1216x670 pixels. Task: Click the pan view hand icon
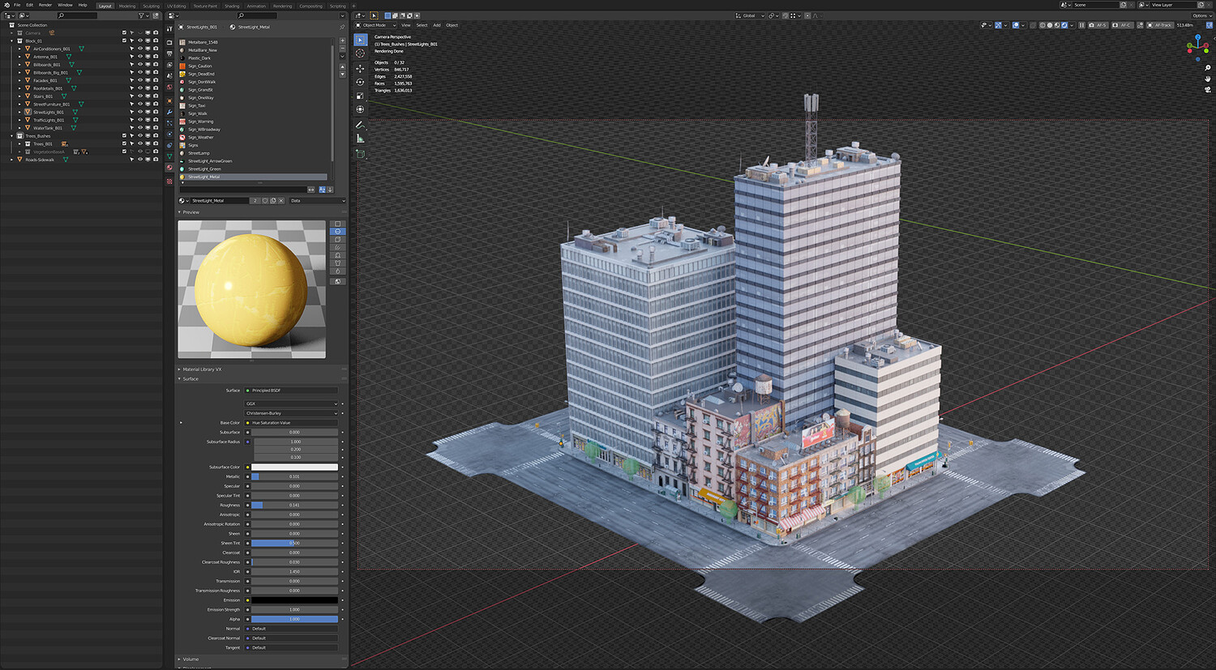click(1208, 79)
